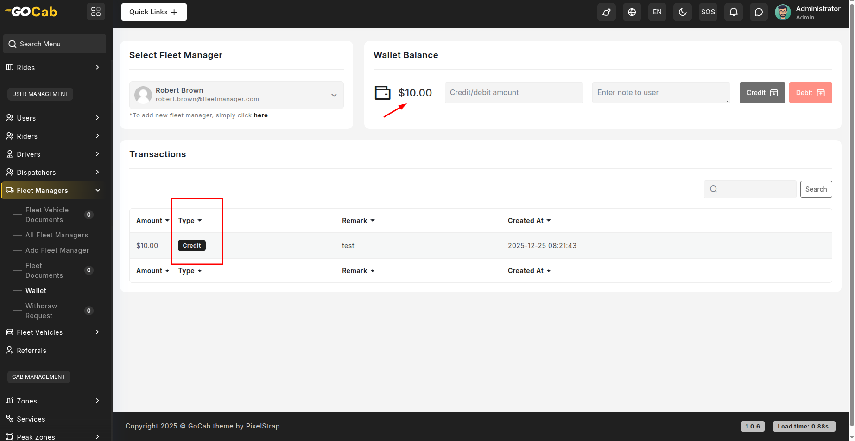Expand the Drivers menu

point(53,154)
